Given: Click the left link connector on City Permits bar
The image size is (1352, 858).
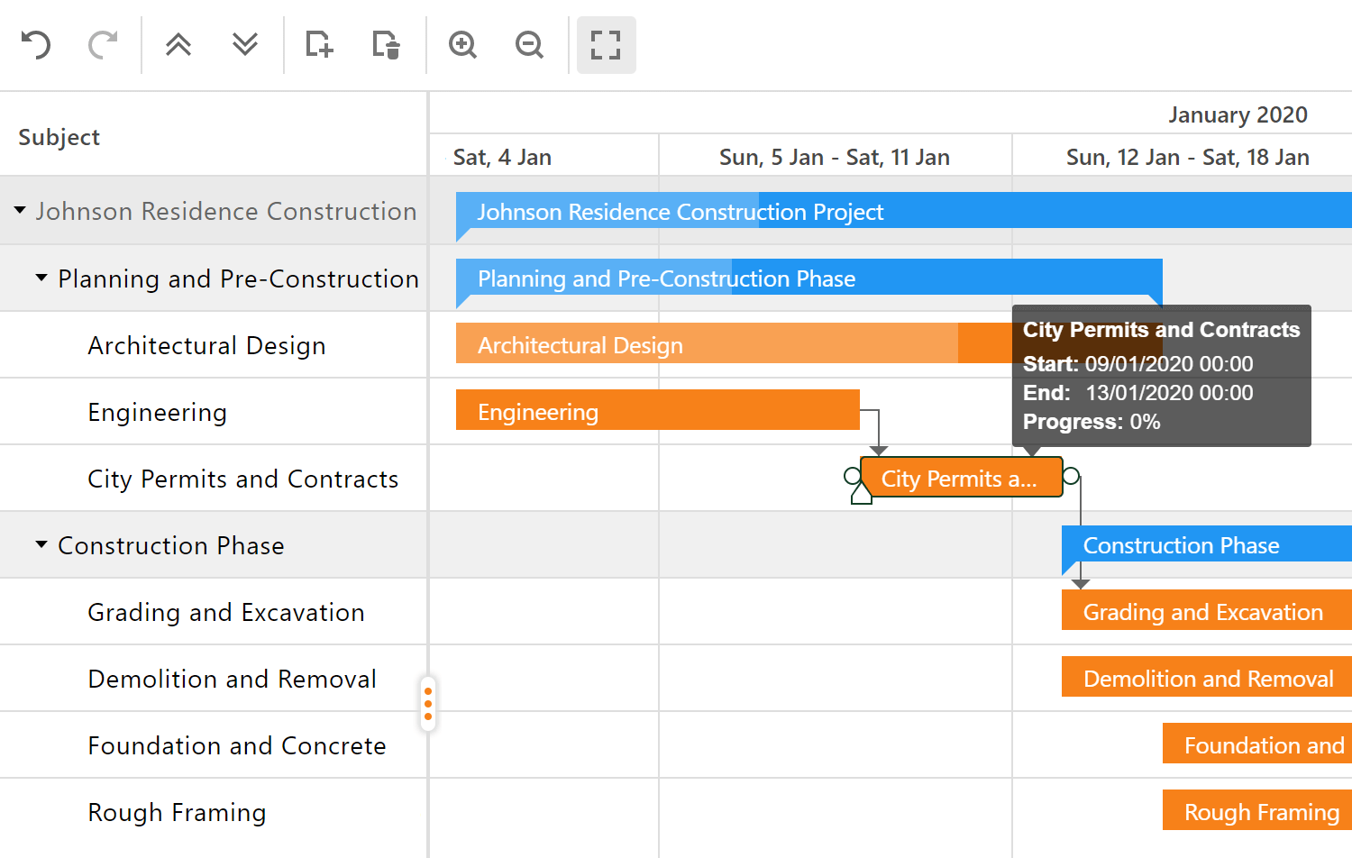Looking at the screenshot, I should click(850, 477).
